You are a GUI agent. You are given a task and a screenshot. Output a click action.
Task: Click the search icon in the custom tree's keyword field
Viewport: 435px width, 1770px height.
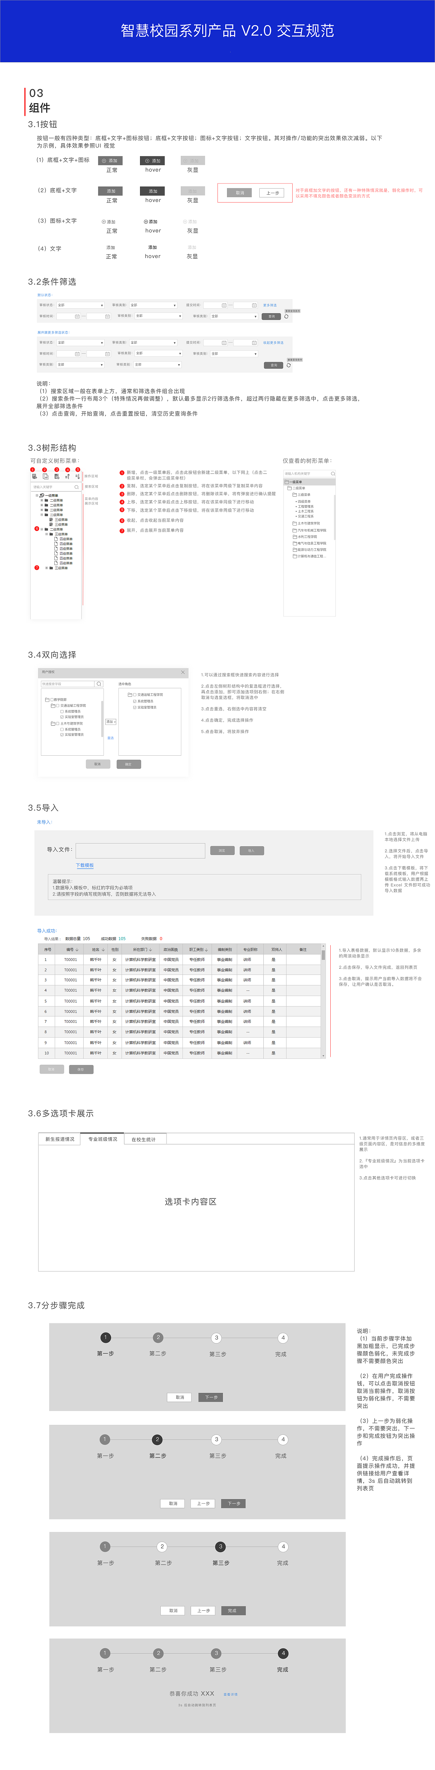point(77,486)
